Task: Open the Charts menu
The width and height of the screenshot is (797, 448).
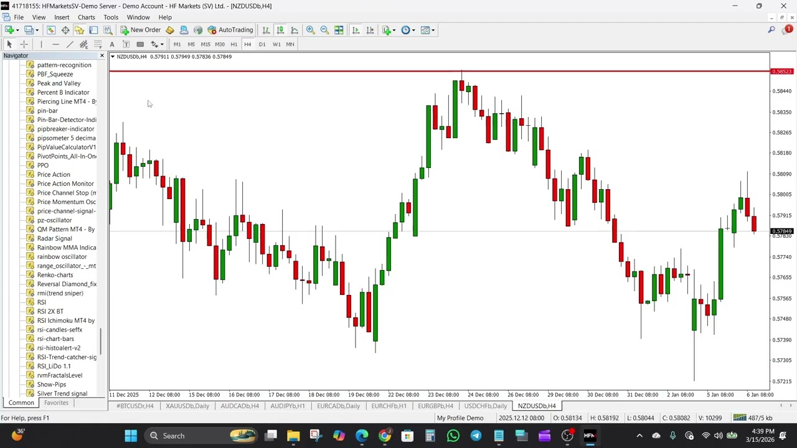Action: pyautogui.click(x=87, y=17)
